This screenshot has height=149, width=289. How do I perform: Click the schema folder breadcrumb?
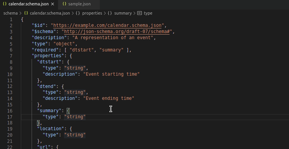point(10,13)
